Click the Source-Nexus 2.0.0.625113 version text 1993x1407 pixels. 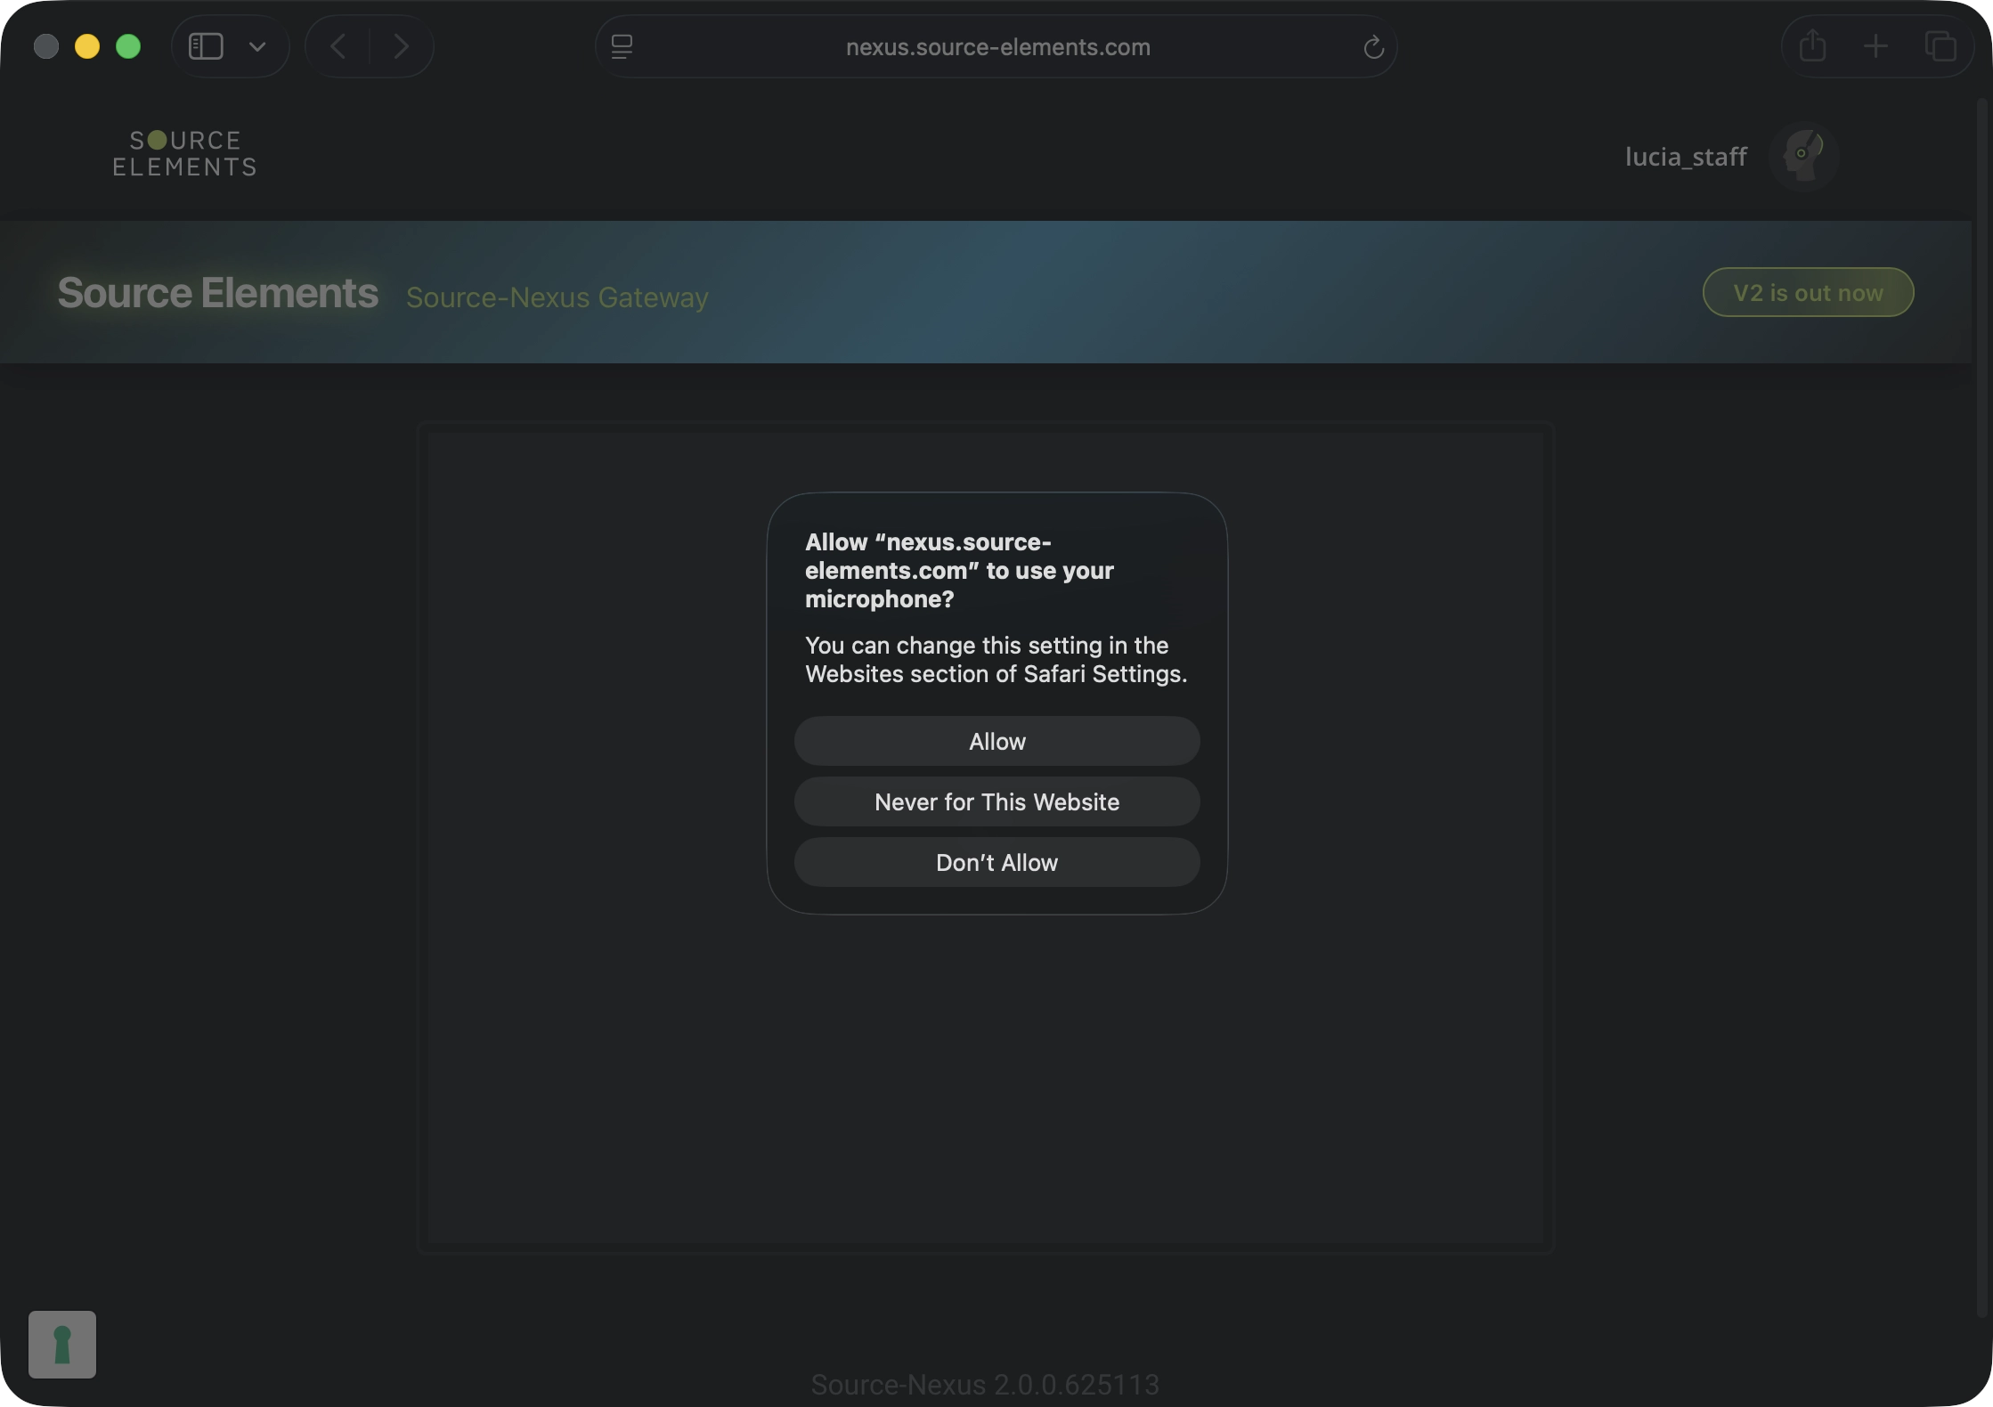click(x=985, y=1385)
